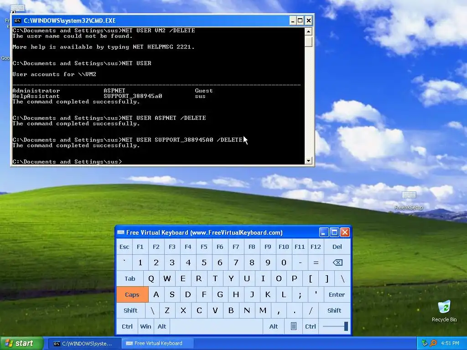Click the T key
The image size is (467, 350).
coord(215,278)
